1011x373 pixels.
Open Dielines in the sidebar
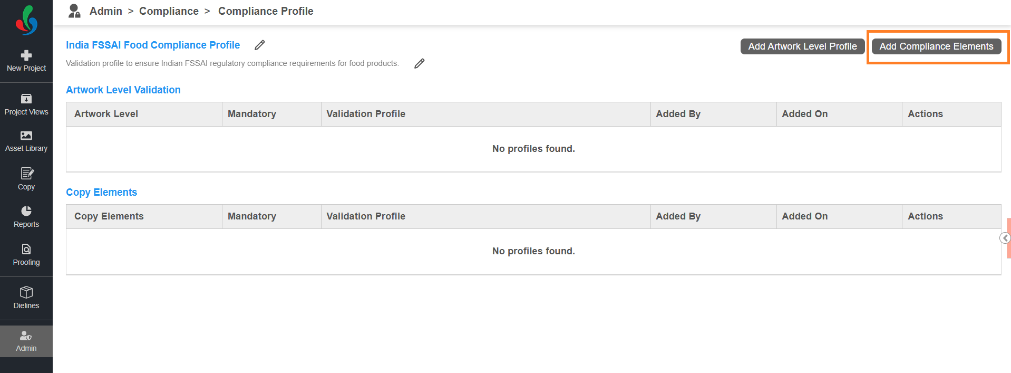(x=26, y=298)
